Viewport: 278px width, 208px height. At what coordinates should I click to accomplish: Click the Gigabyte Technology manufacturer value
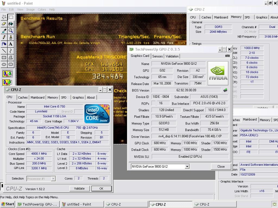pos(259,130)
